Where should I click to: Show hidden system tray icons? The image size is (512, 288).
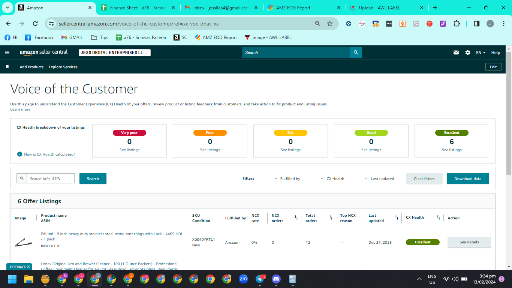(x=419, y=279)
